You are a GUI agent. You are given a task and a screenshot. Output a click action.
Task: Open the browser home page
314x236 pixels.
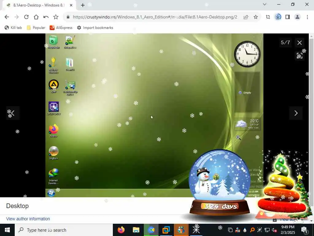click(x=36, y=17)
